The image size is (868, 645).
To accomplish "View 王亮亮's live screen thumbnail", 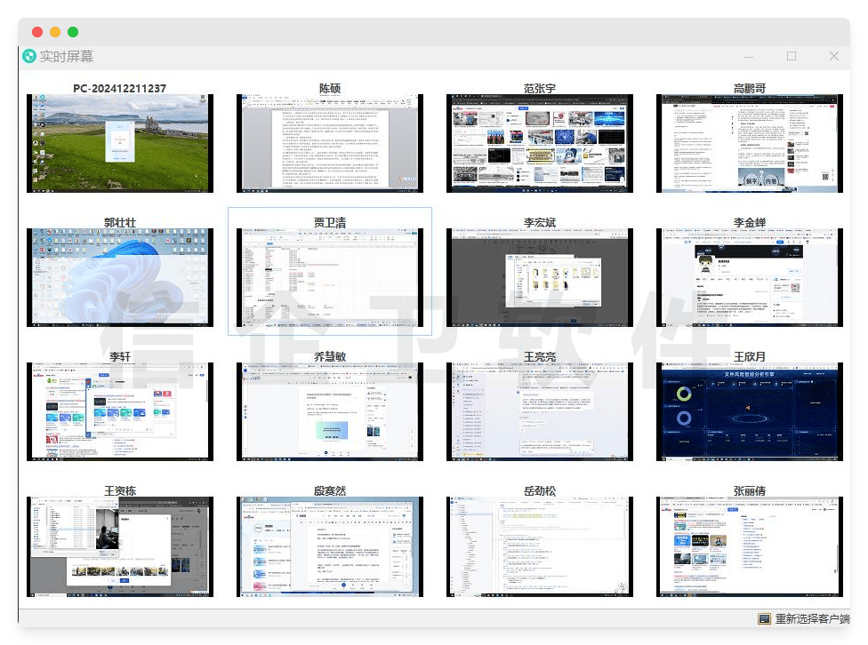I will tap(540, 411).
